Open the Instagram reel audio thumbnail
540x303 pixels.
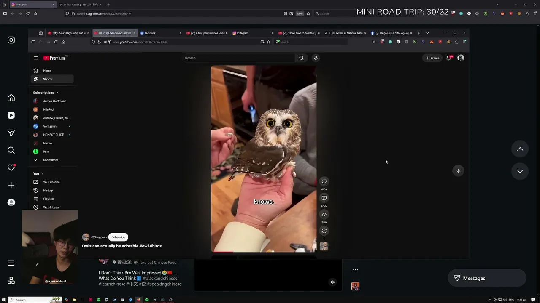tap(355, 286)
